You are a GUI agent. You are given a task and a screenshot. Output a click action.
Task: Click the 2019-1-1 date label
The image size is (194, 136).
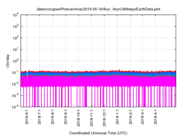pos(117,117)
